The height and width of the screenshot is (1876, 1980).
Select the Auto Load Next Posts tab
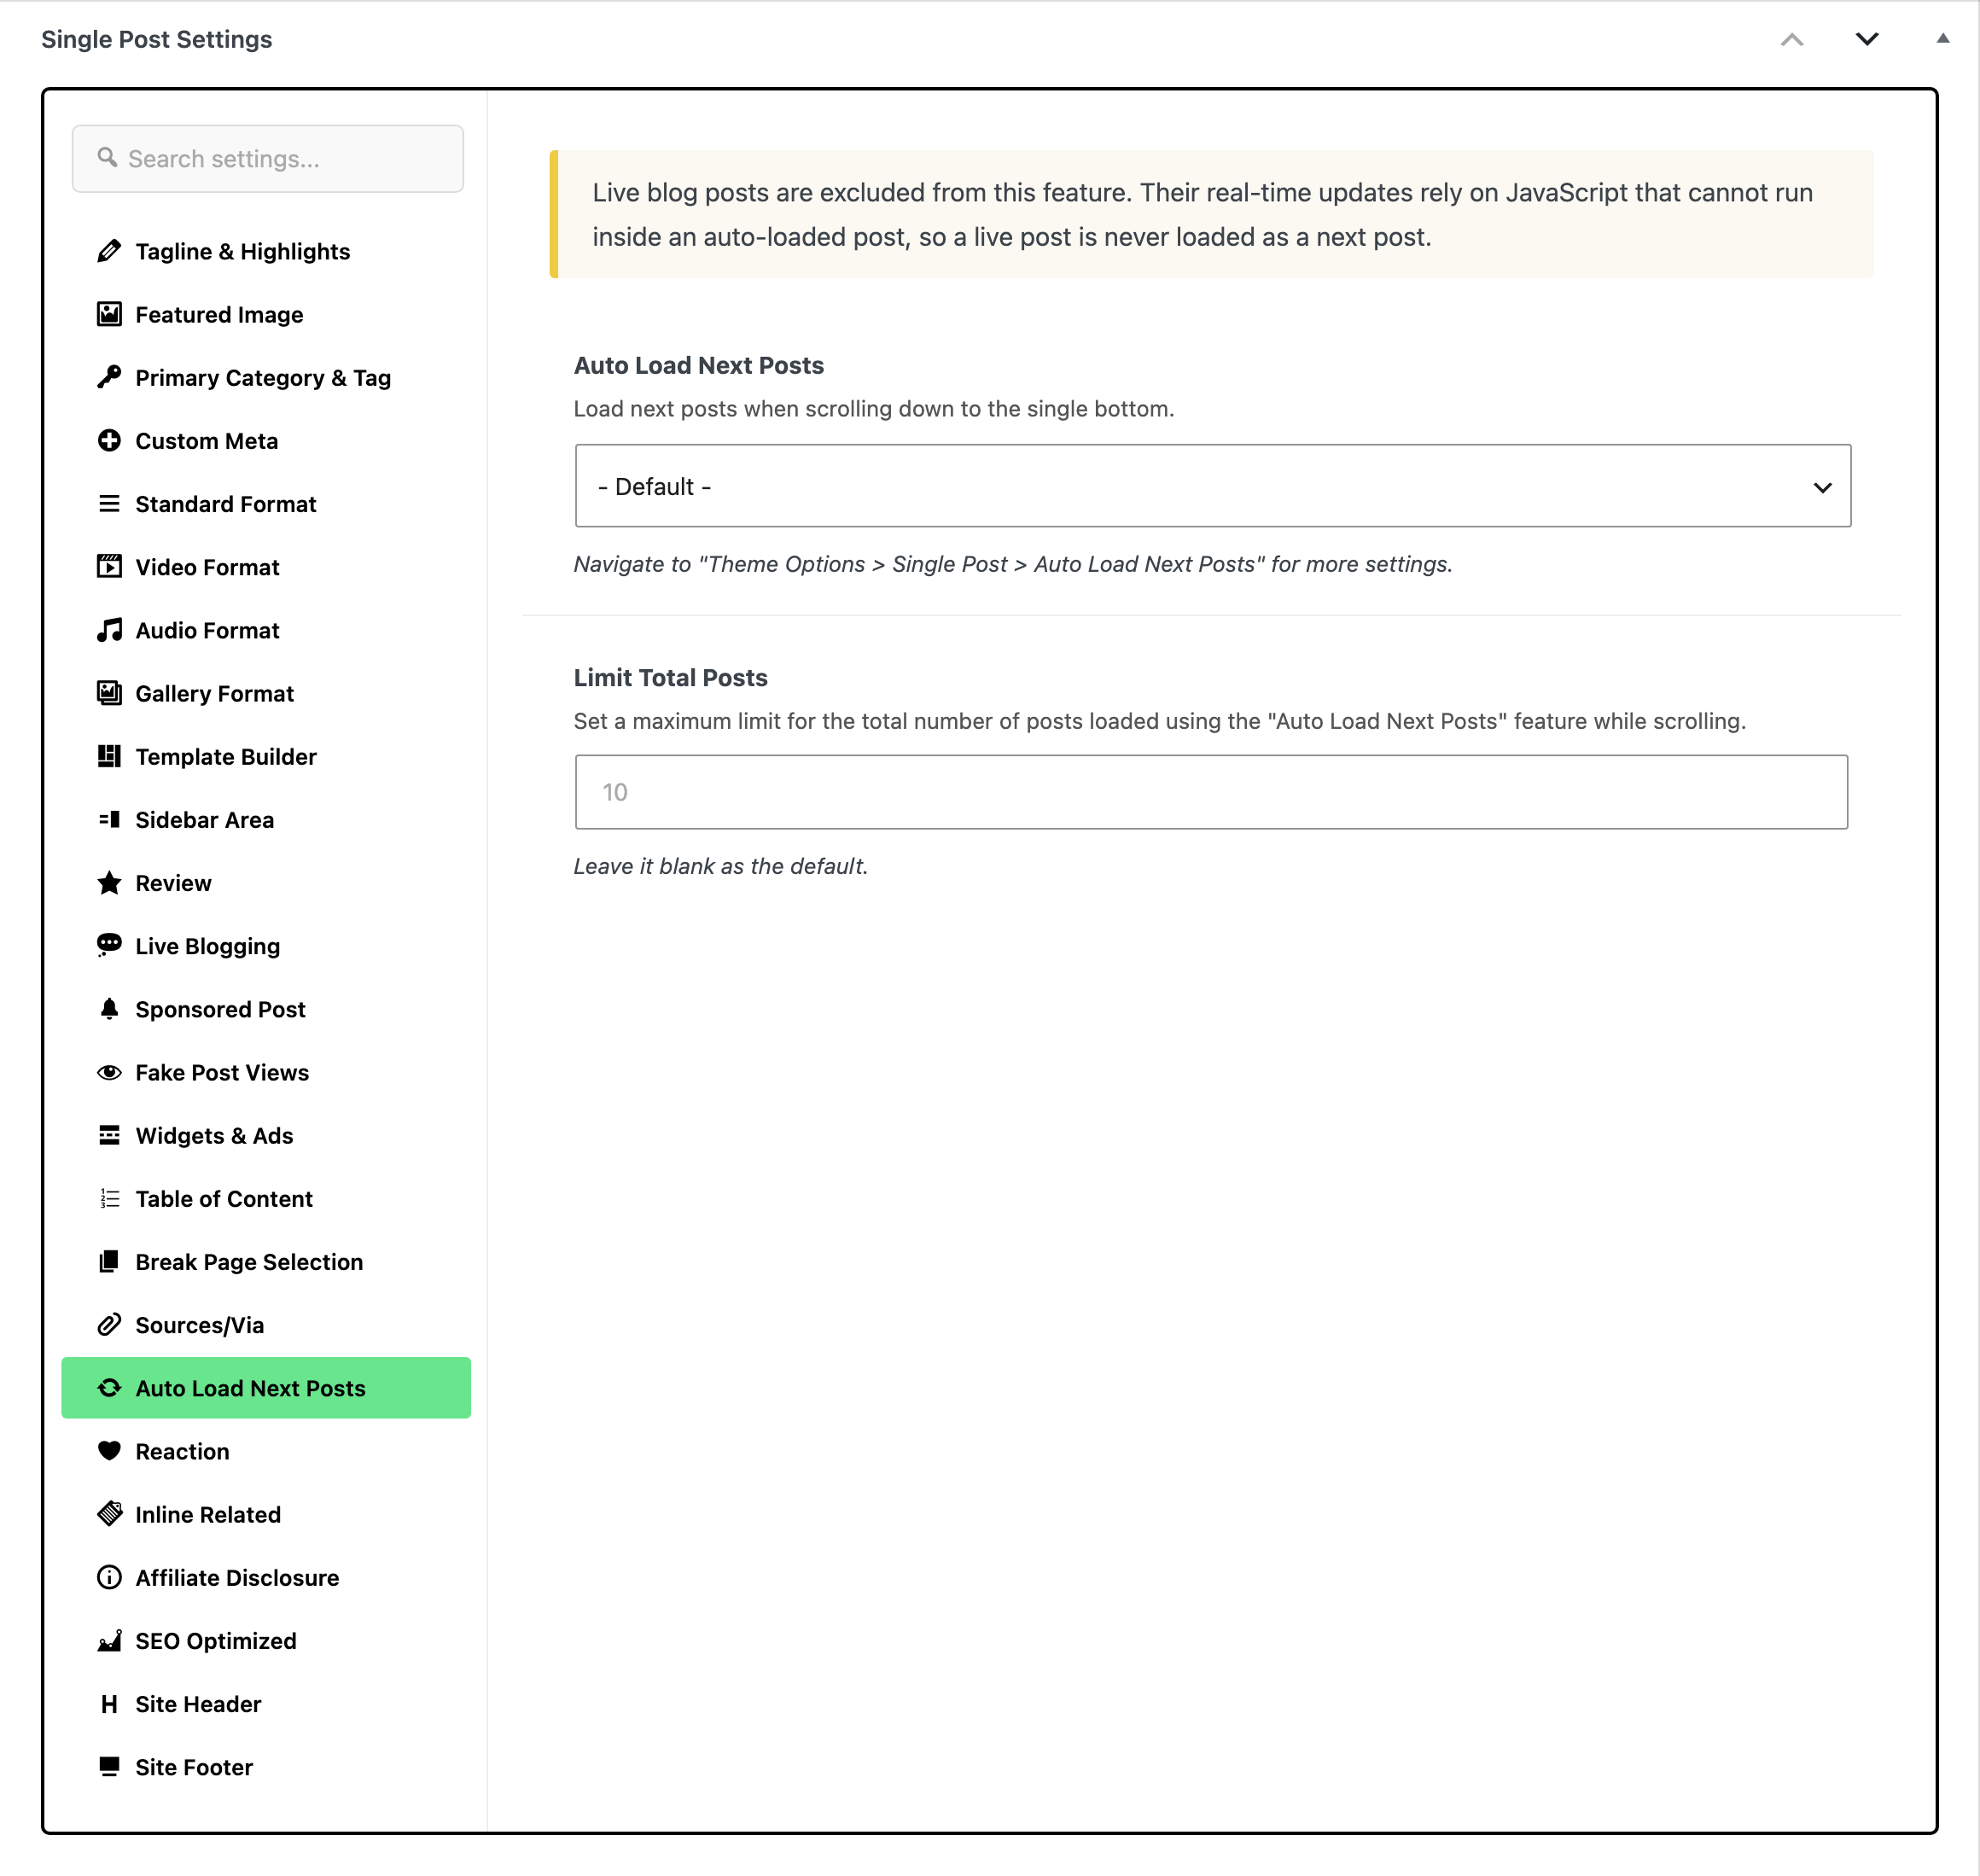point(266,1388)
